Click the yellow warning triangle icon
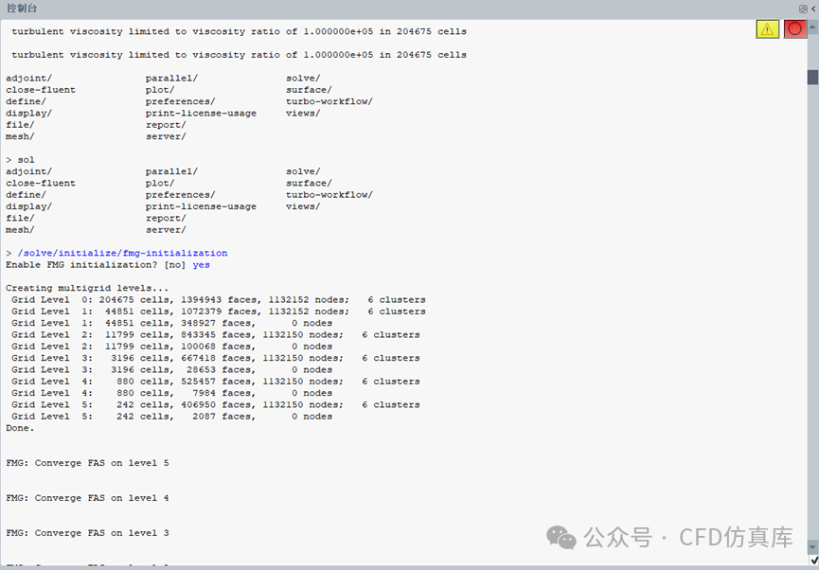Image resolution: width=819 pixels, height=570 pixels. tap(767, 29)
